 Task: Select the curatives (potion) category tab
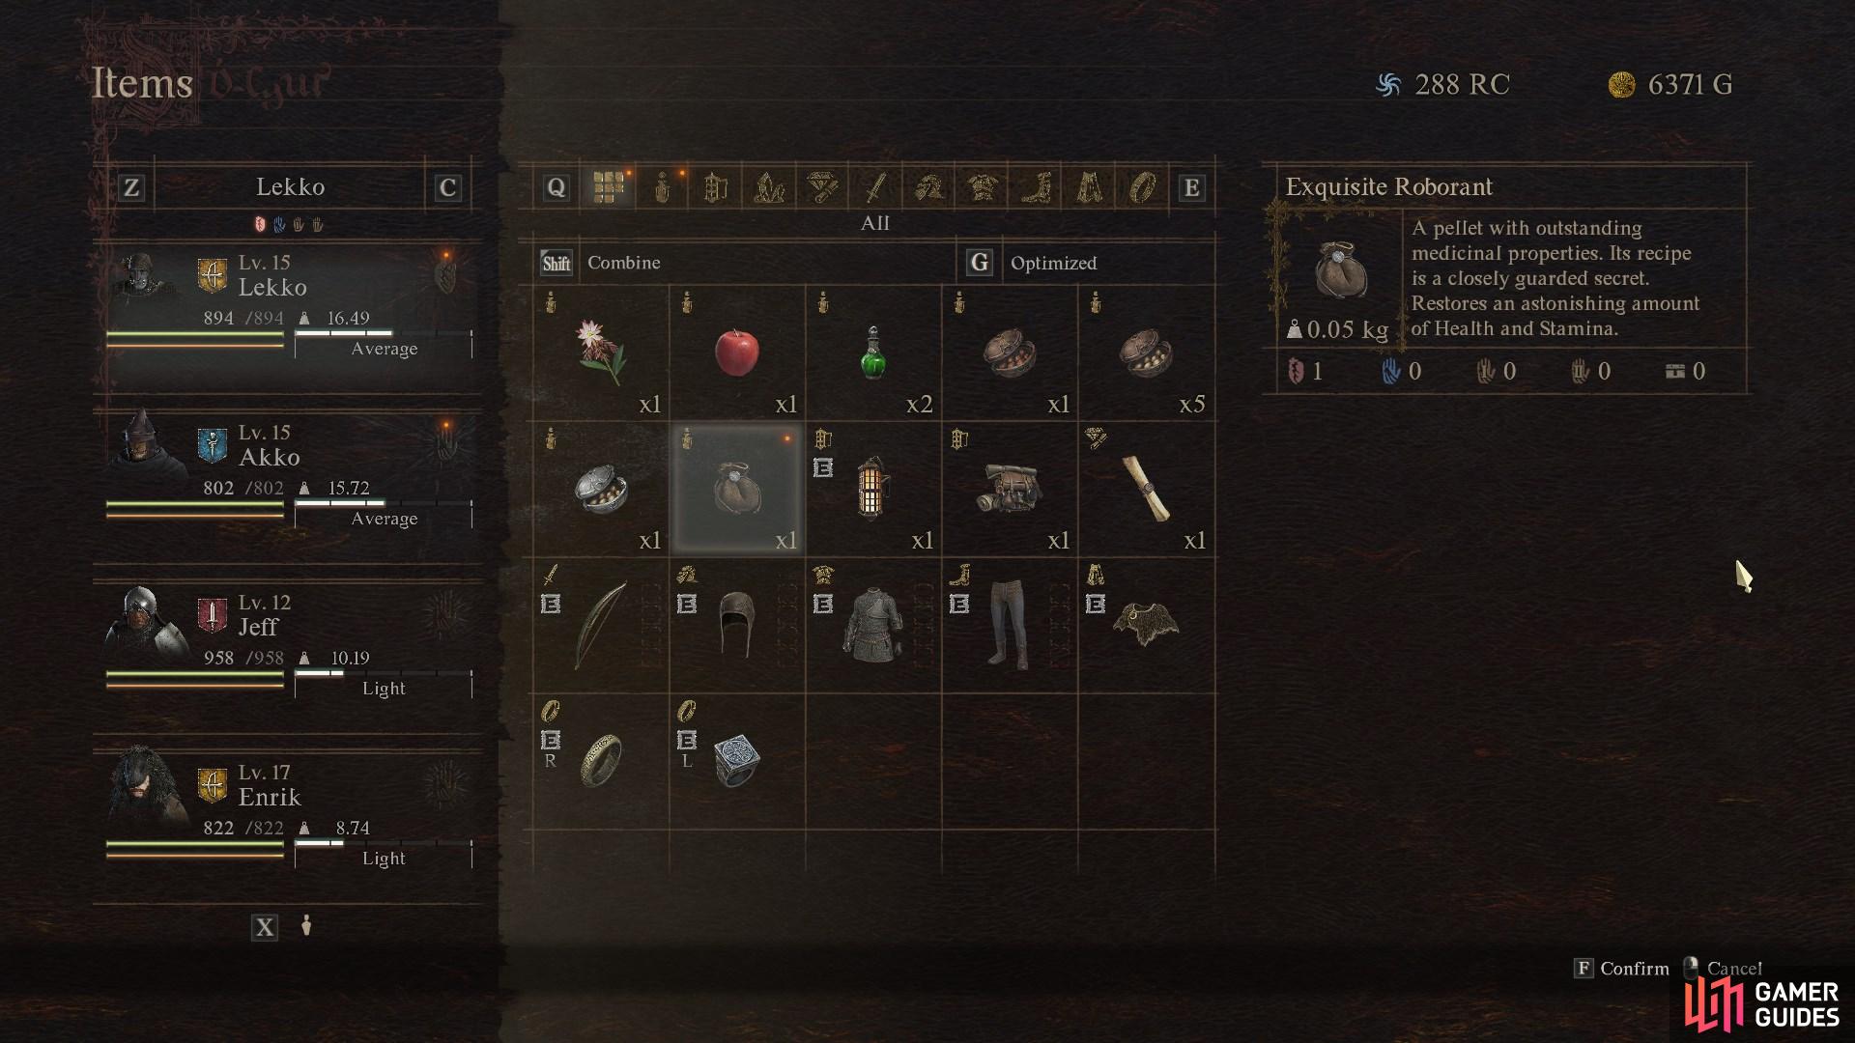pos(662,186)
